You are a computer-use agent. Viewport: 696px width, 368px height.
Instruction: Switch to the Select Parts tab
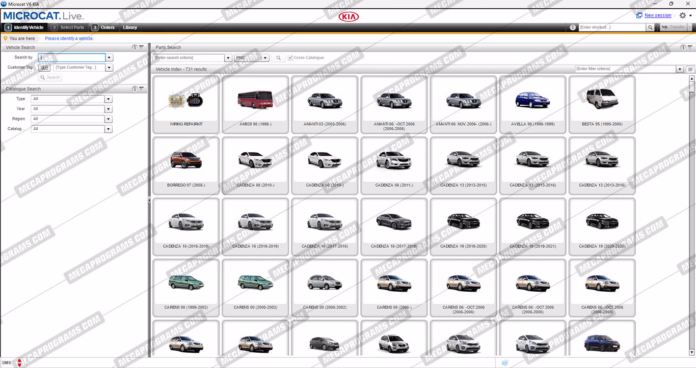68,27
